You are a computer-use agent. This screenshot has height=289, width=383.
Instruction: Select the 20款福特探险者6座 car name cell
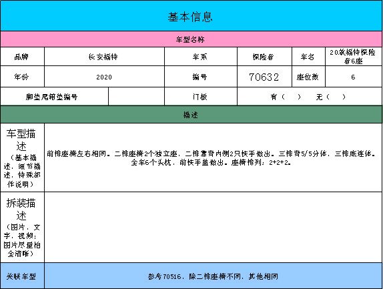point(354,57)
